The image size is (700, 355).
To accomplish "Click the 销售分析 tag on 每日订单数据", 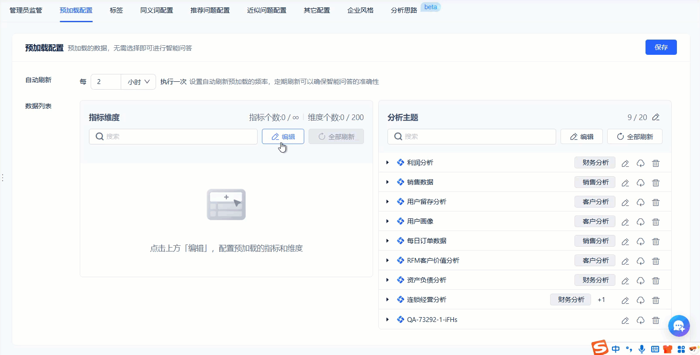I will [x=595, y=241].
